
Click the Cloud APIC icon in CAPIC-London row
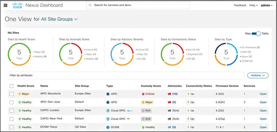coord(108,111)
